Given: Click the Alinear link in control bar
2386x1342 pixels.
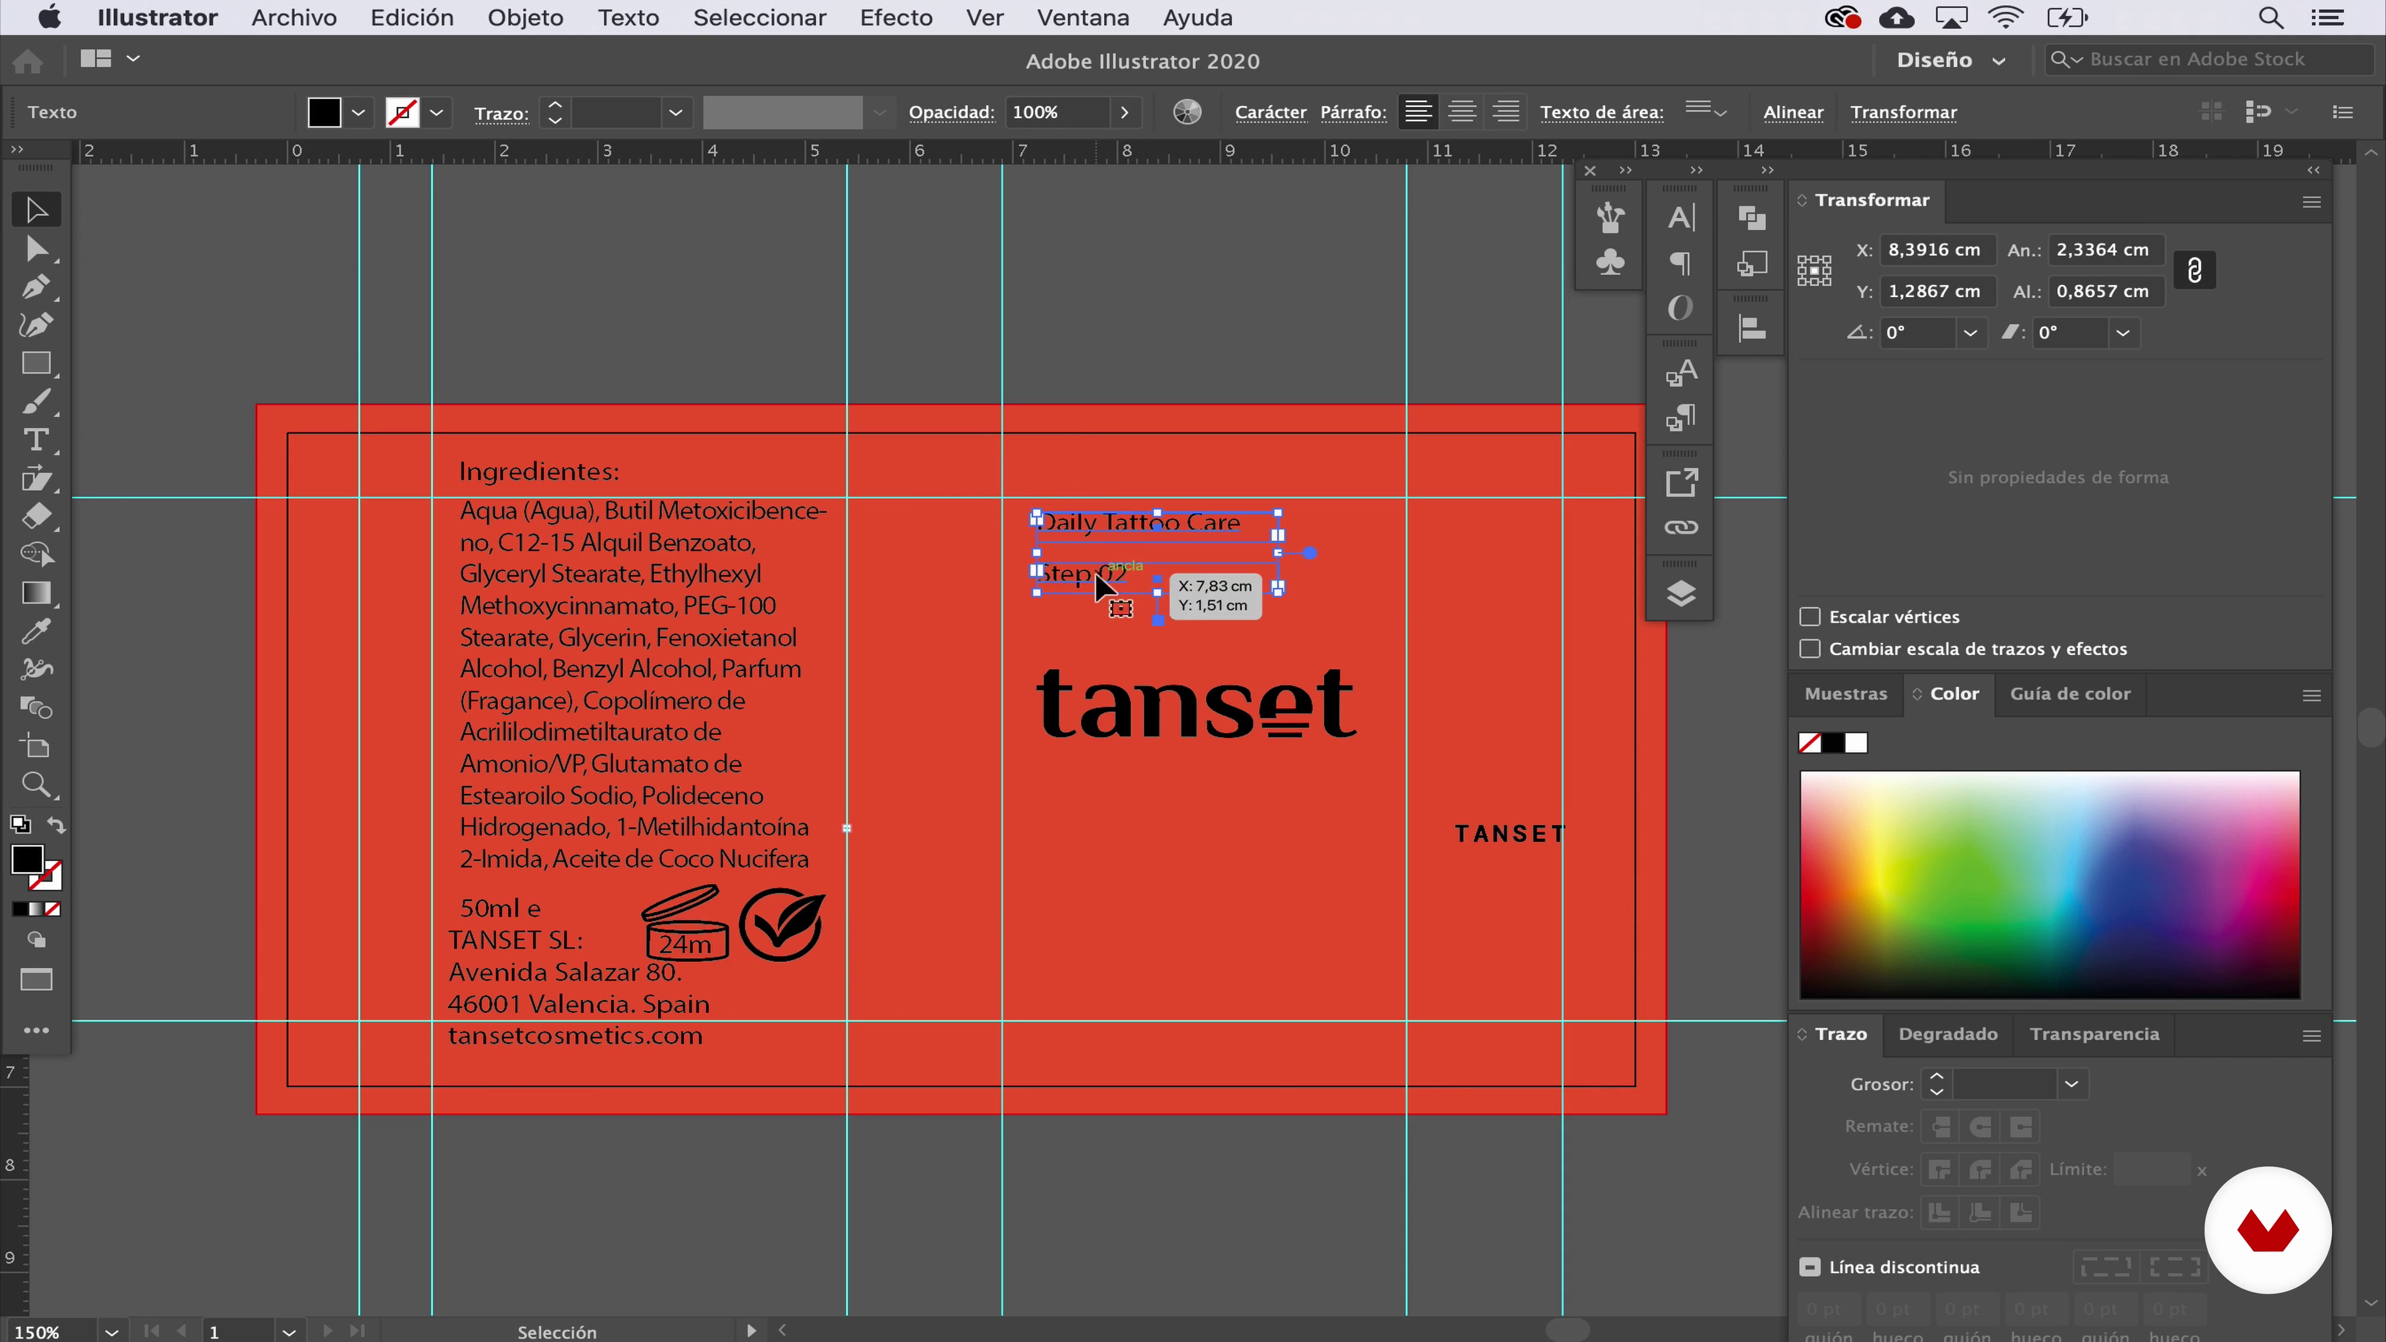Looking at the screenshot, I should coord(1792,112).
